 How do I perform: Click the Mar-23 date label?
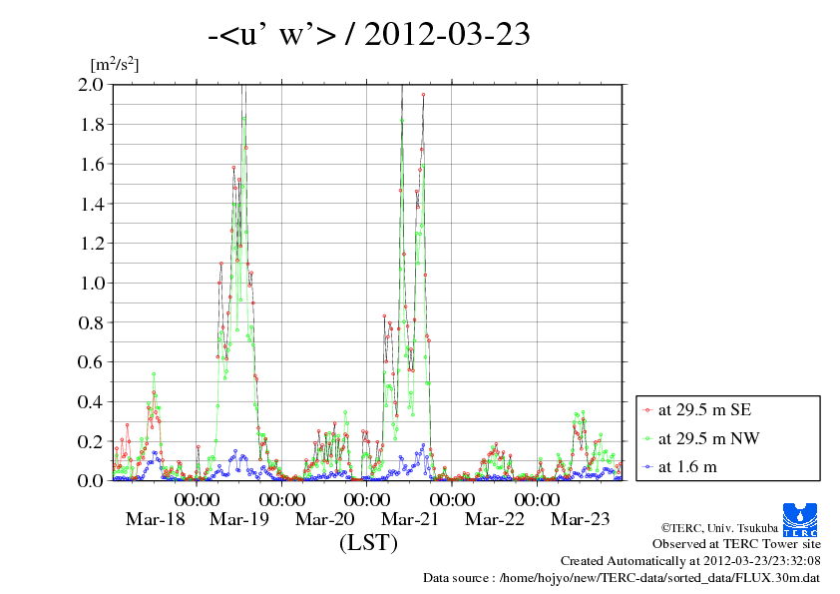click(581, 519)
